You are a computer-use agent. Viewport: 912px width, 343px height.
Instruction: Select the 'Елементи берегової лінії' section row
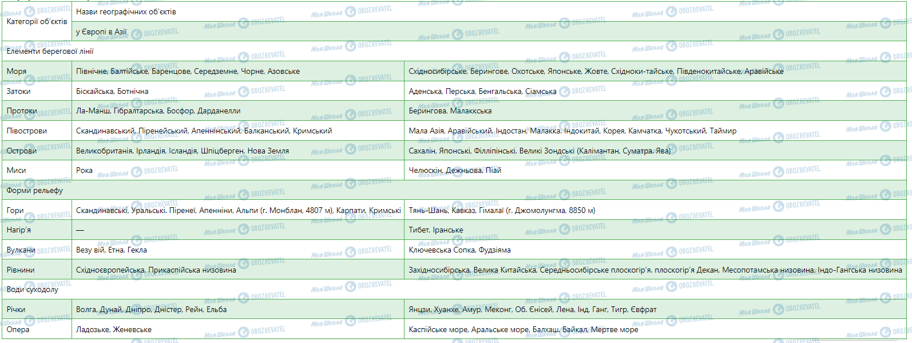coord(50,52)
